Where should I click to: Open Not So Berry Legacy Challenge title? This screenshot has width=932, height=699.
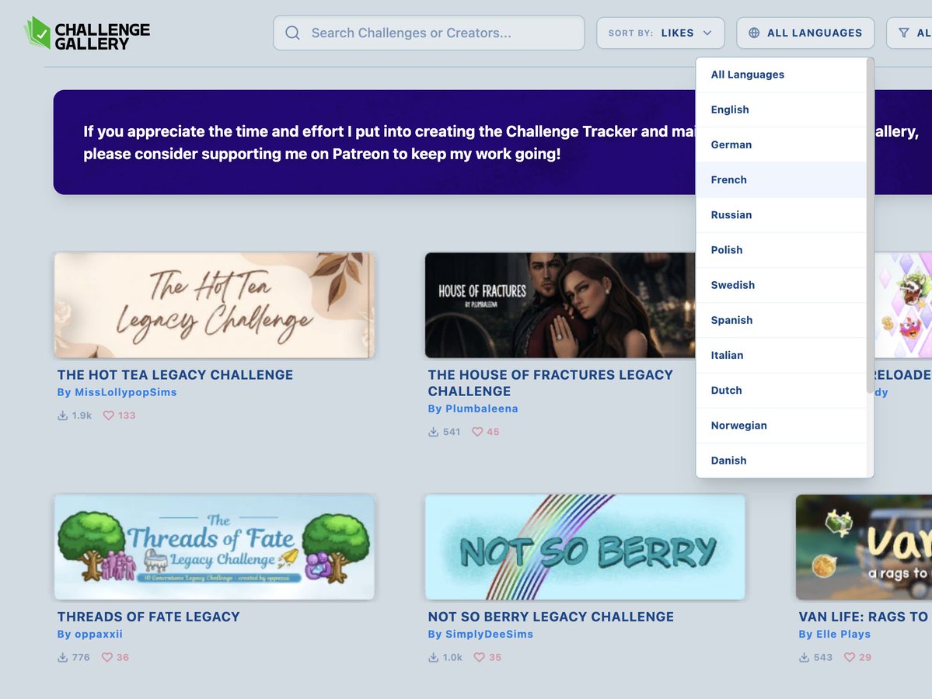[x=551, y=617]
